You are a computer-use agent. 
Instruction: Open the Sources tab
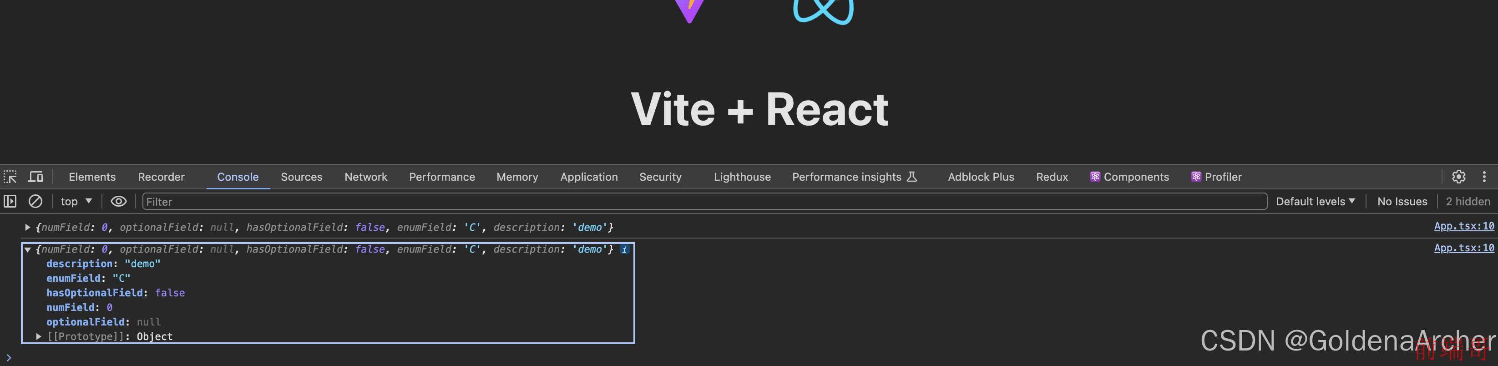(301, 177)
